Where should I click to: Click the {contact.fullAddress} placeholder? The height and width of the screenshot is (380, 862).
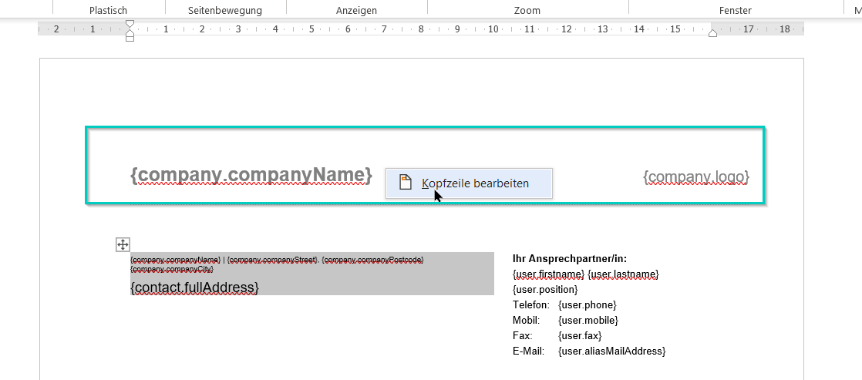coord(194,287)
